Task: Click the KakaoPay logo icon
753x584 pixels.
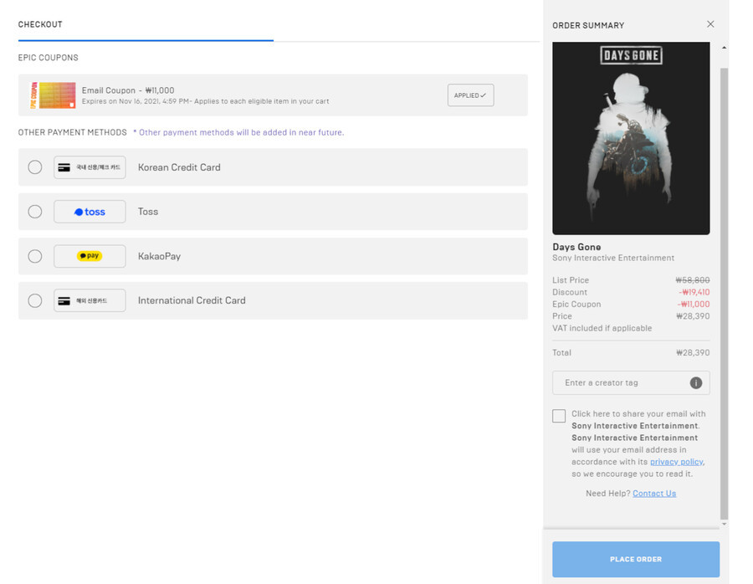Action: pyautogui.click(x=90, y=256)
